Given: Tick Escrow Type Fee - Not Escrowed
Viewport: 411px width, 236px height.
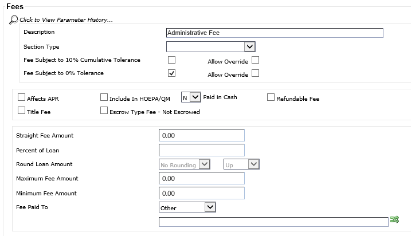Looking at the screenshot, I should 104,111.
